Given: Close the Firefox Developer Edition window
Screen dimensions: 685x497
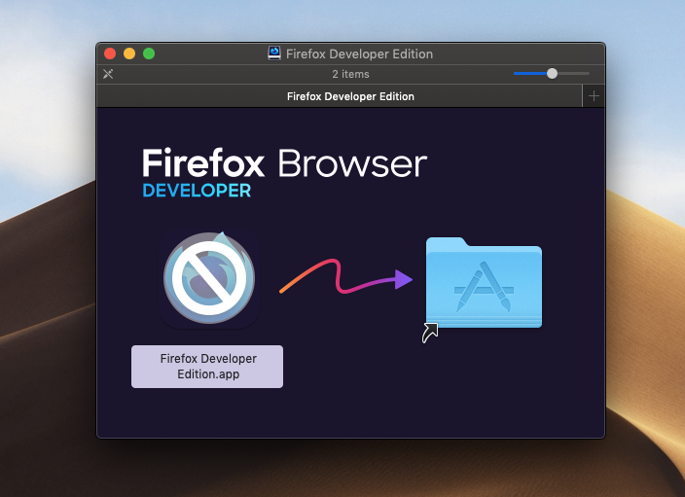Looking at the screenshot, I should (x=110, y=53).
